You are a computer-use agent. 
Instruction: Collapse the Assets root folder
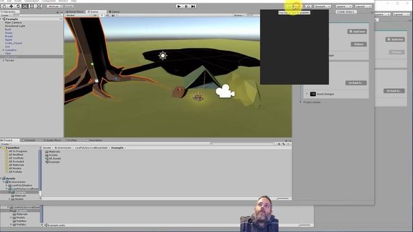[x=1, y=179]
